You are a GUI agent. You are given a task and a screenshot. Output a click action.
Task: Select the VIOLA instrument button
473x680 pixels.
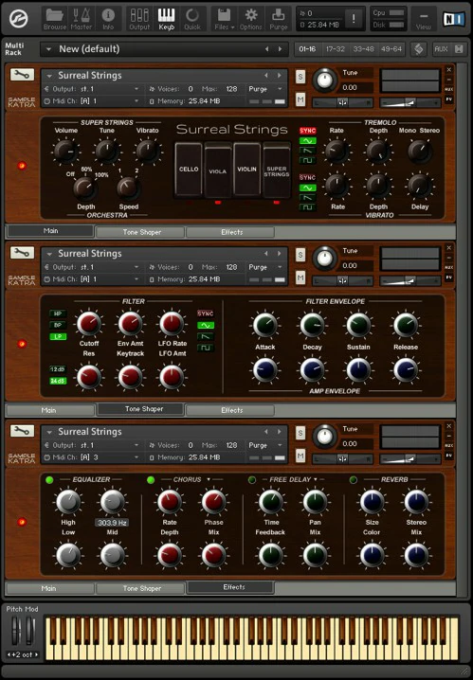pos(217,170)
